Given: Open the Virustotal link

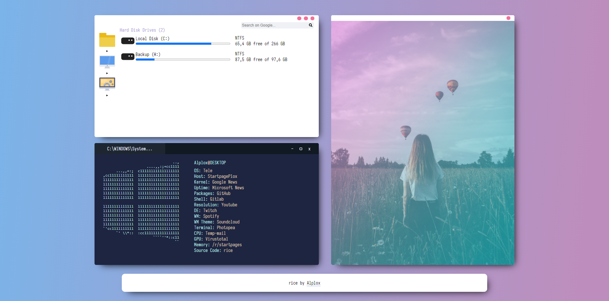Looking at the screenshot, I should pyautogui.click(x=217, y=239).
